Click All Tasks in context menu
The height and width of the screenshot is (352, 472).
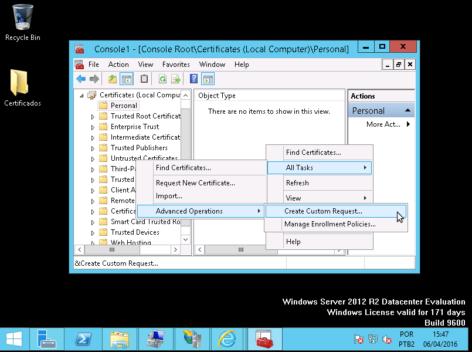pyautogui.click(x=320, y=168)
